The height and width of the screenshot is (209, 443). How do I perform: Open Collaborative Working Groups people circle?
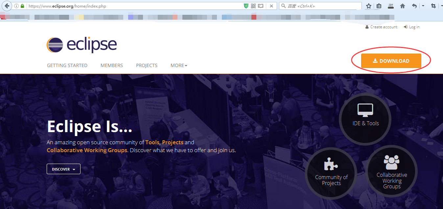click(391, 171)
